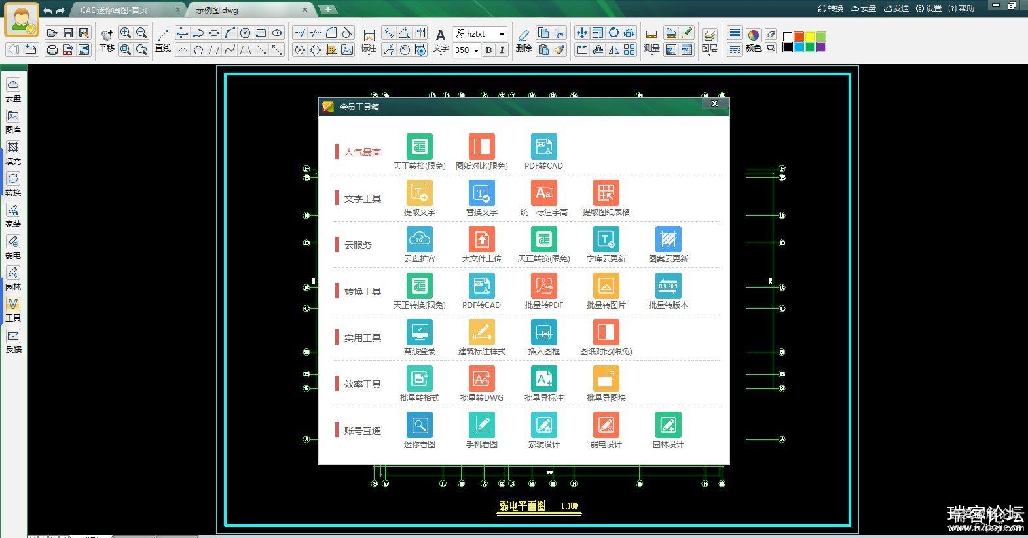The height and width of the screenshot is (538, 1028).
Task: Open 天正转换(限免) in the 人气最高 row
Action: [x=419, y=152]
